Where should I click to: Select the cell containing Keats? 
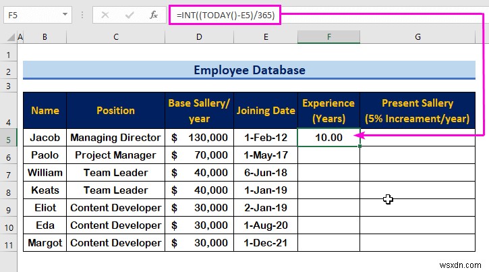45,190
